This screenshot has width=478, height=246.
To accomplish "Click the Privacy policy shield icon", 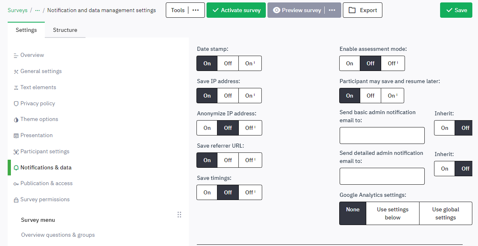I will click(x=16, y=104).
